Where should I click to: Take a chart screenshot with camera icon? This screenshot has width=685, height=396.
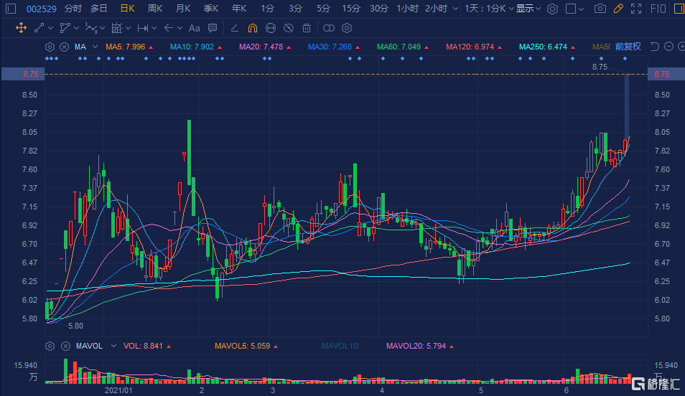click(600, 9)
